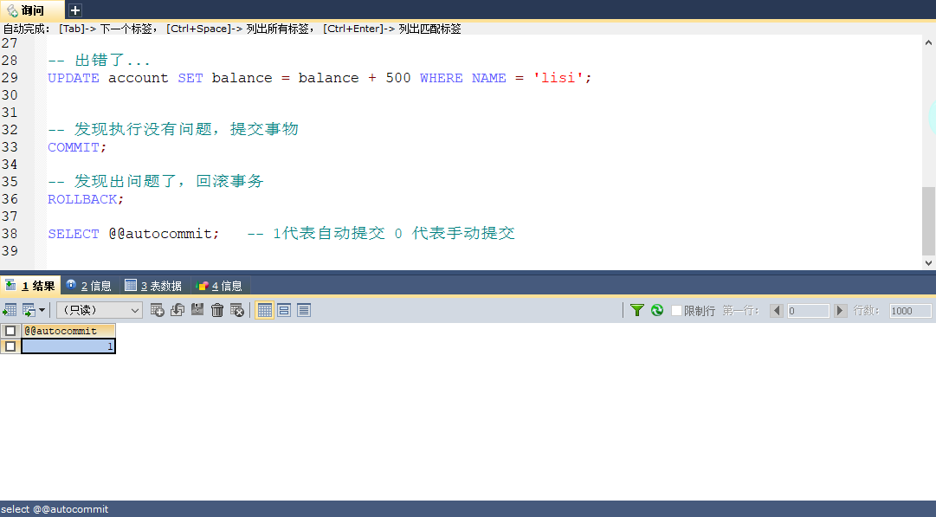The width and height of the screenshot is (936, 517).
Task: Click the copy result data icon
Action: tap(29, 310)
